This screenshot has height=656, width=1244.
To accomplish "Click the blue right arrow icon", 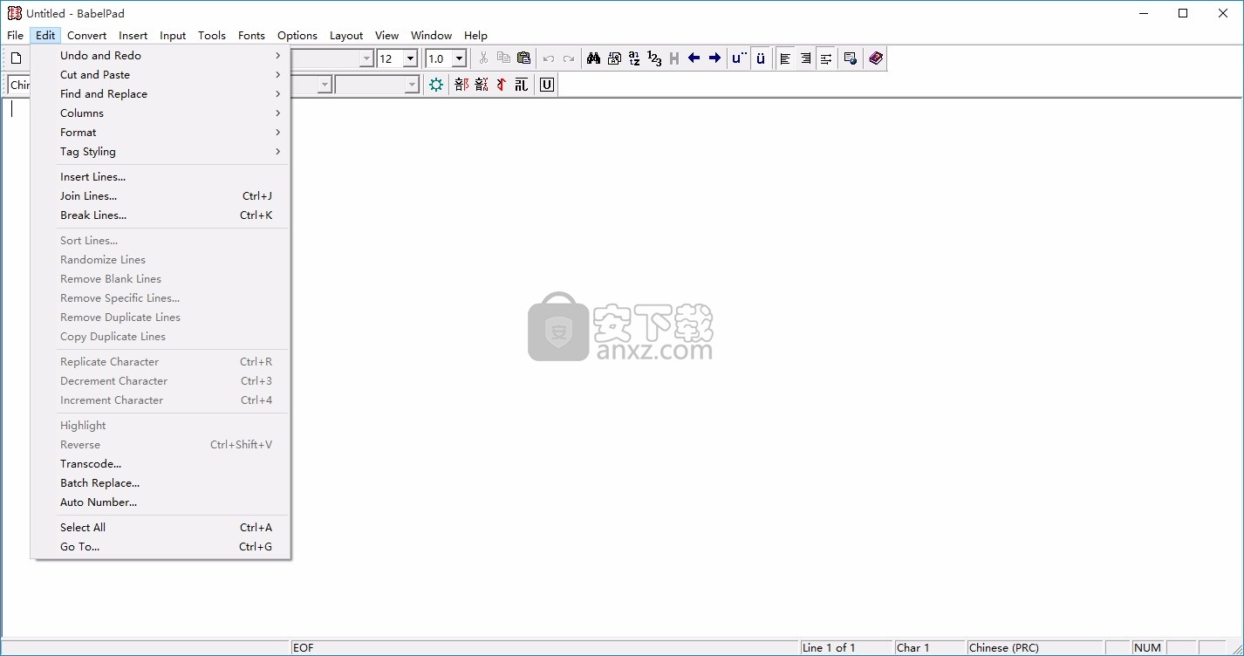I will [714, 58].
